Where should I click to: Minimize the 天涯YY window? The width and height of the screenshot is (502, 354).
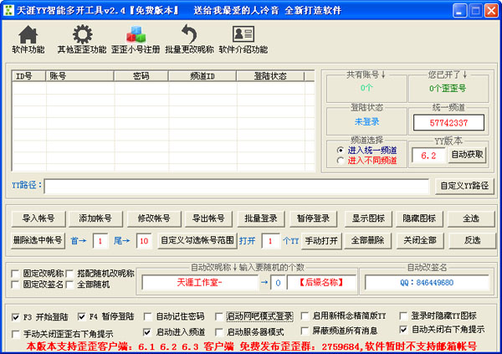[460, 11]
